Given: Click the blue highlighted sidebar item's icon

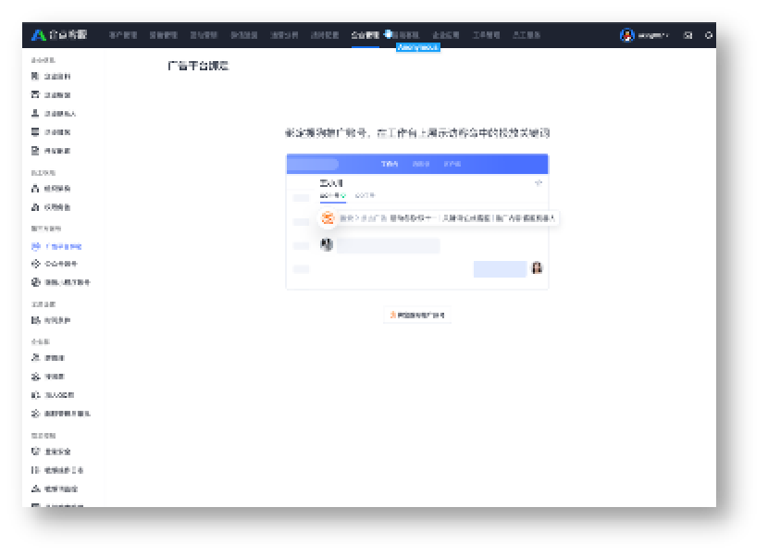Looking at the screenshot, I should pos(36,246).
